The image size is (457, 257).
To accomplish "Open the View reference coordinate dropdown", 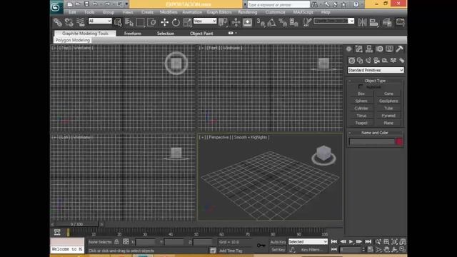I will coord(205,21).
